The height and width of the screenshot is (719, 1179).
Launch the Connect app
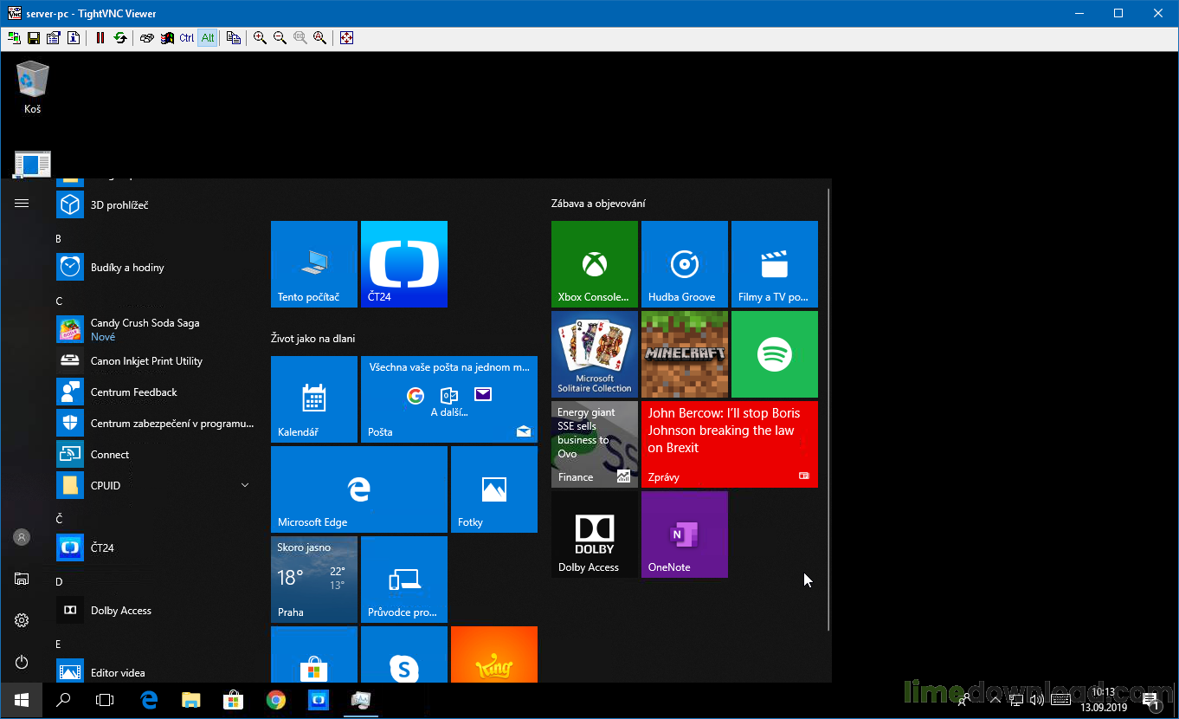[x=156, y=455]
